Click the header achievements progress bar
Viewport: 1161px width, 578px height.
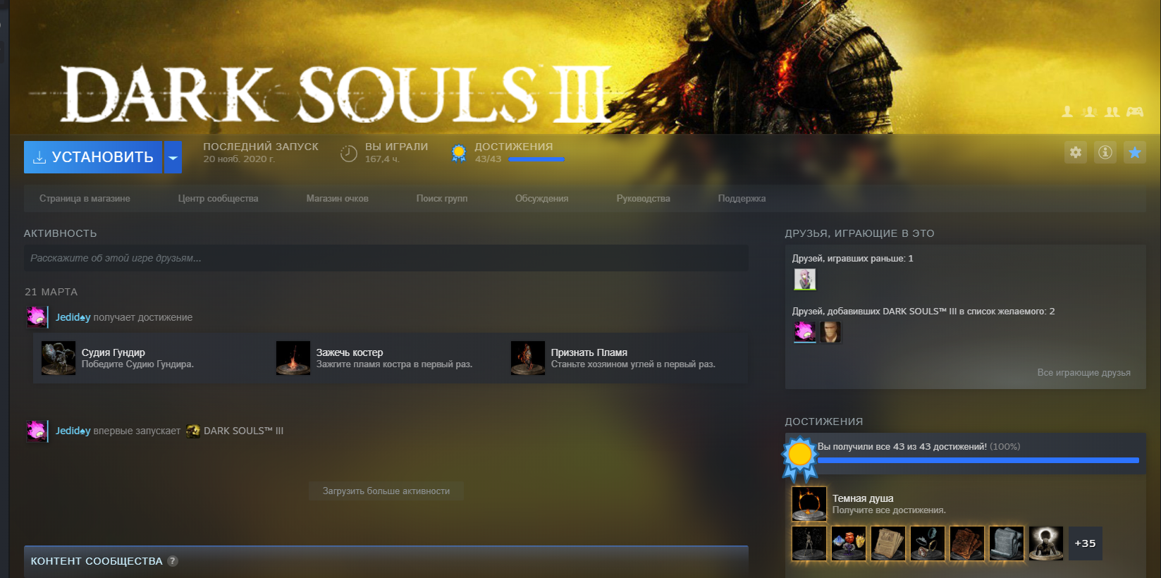(x=536, y=160)
